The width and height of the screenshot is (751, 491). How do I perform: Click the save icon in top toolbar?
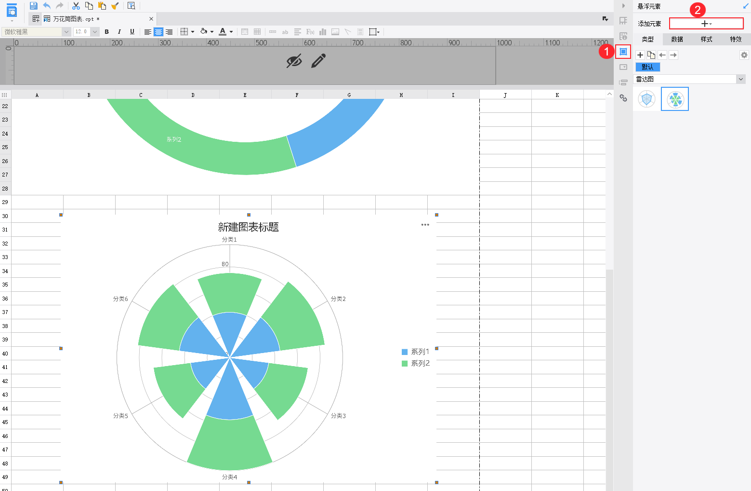tap(33, 6)
